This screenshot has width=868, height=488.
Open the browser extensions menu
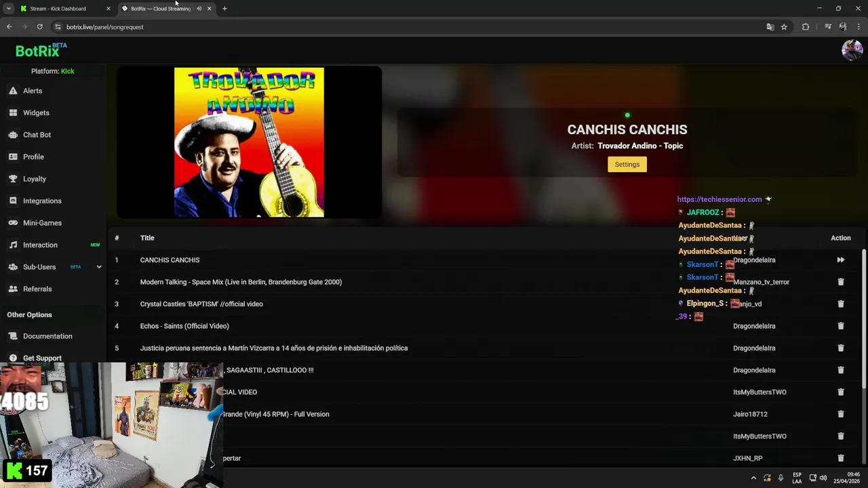click(806, 27)
